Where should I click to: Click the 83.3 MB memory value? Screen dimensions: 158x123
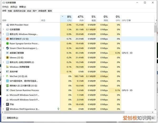80,53
